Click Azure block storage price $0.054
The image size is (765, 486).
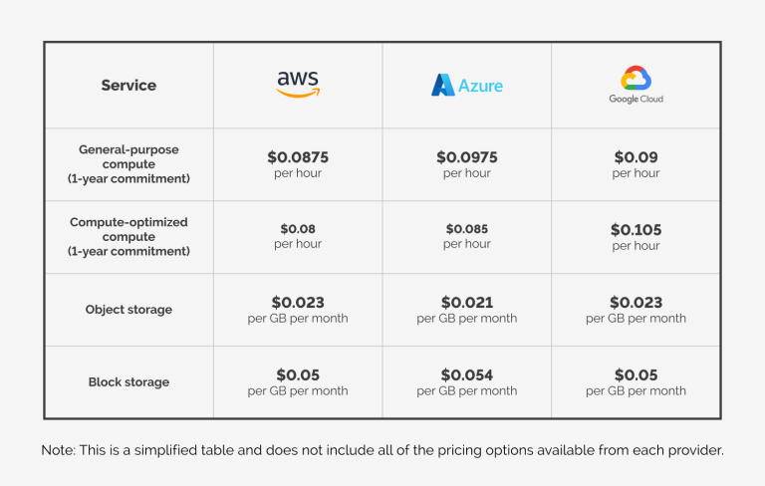coord(466,375)
